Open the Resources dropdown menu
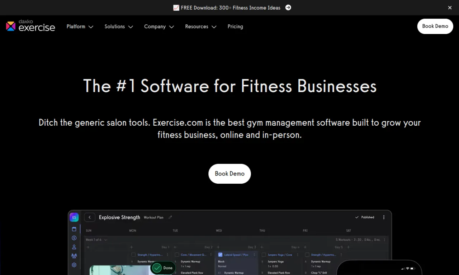The image size is (459, 275). click(201, 26)
